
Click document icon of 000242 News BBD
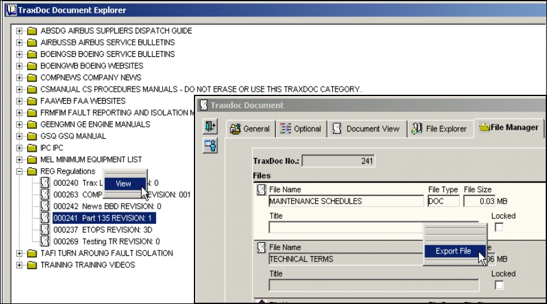(x=45, y=206)
